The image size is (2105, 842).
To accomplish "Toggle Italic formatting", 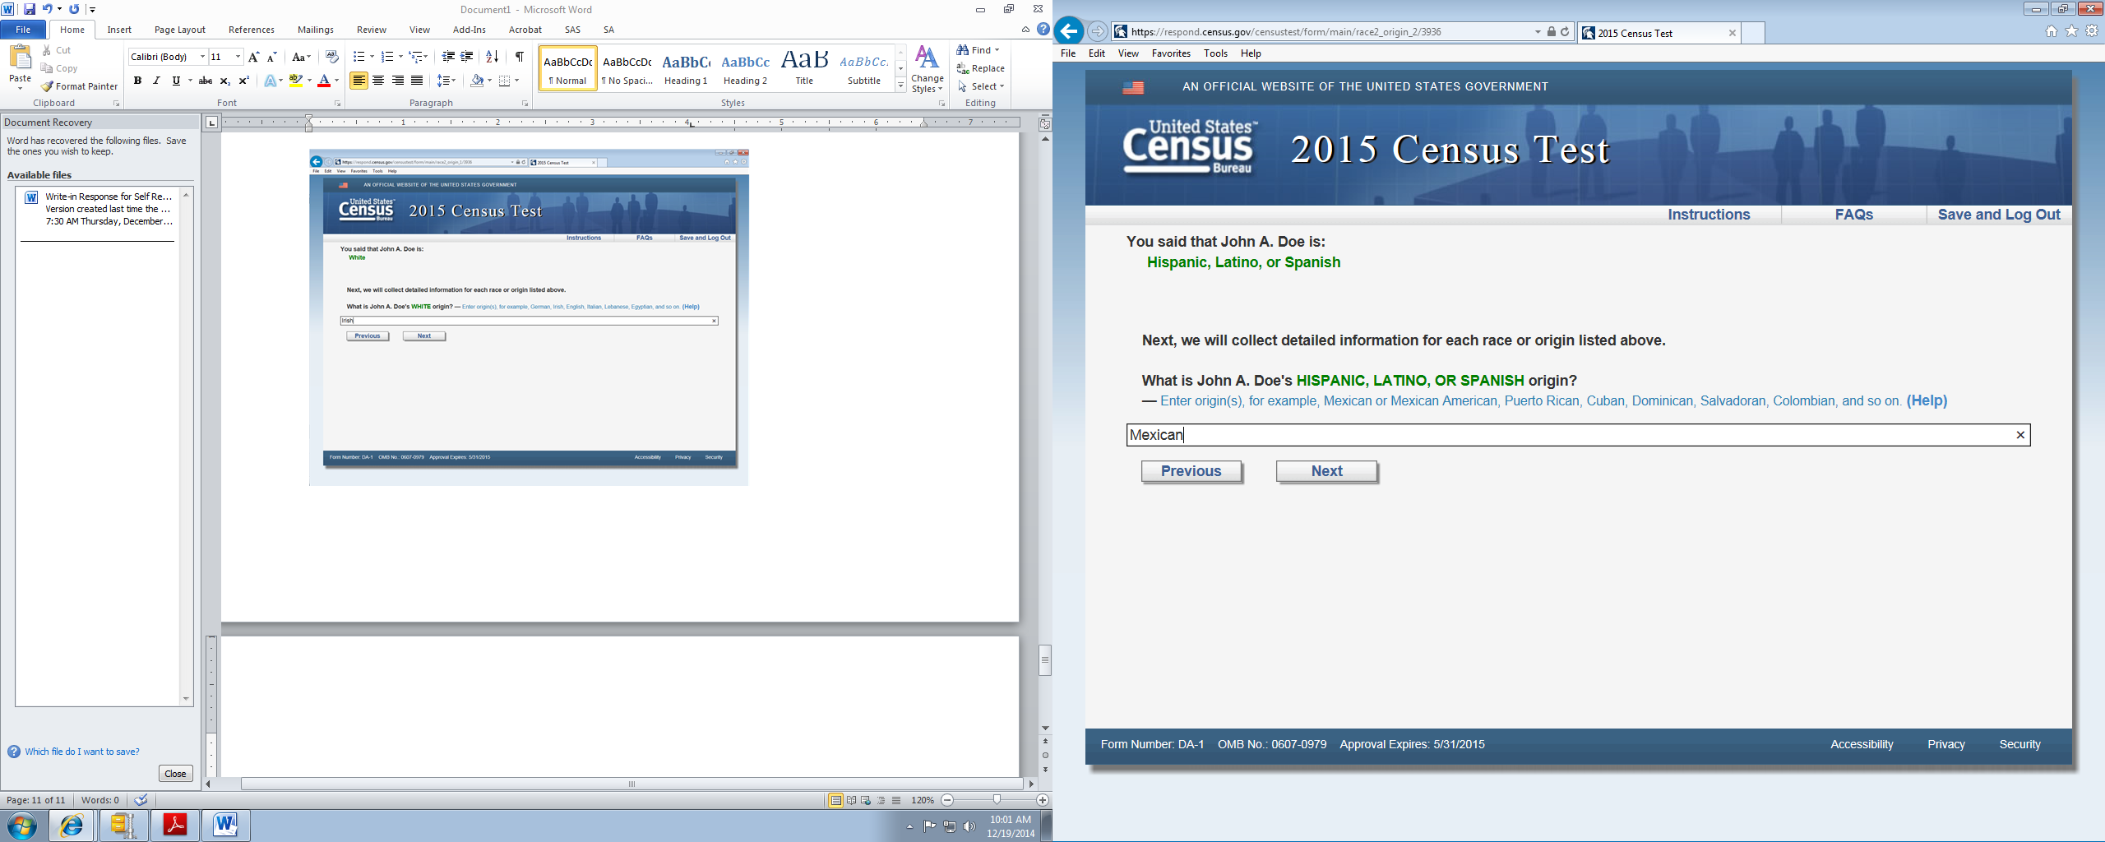I will click(x=156, y=81).
